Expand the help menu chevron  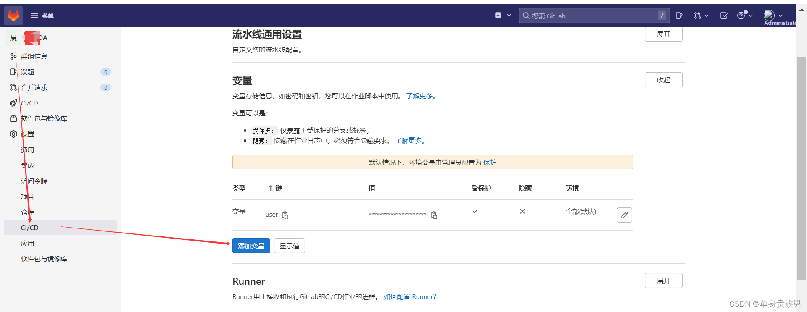[751, 16]
